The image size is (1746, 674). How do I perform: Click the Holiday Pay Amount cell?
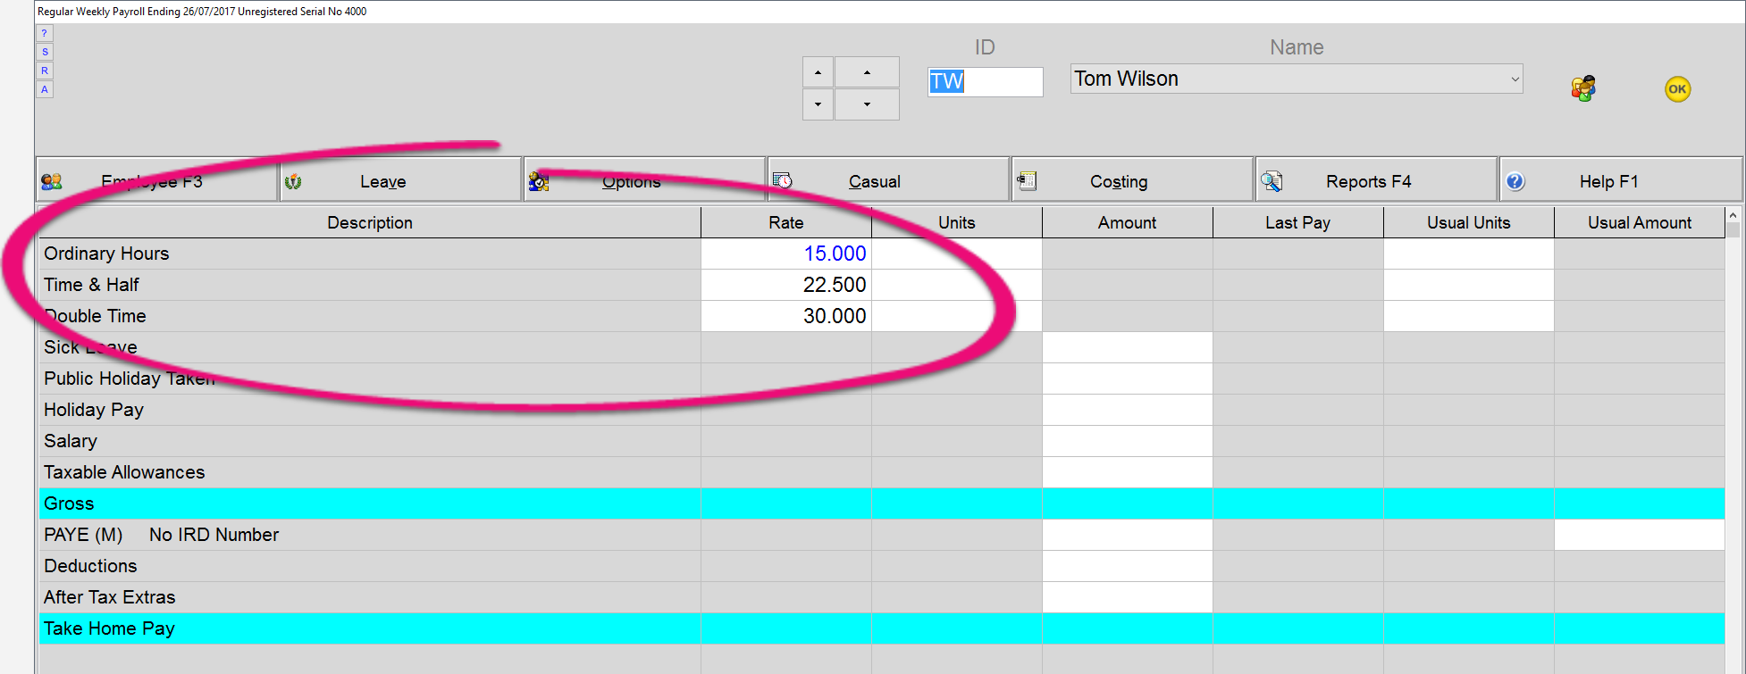pos(1128,410)
